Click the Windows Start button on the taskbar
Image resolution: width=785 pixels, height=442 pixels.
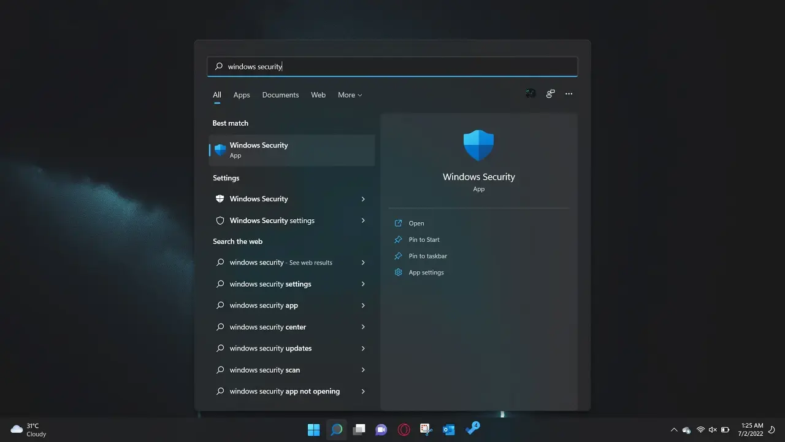pos(314,430)
